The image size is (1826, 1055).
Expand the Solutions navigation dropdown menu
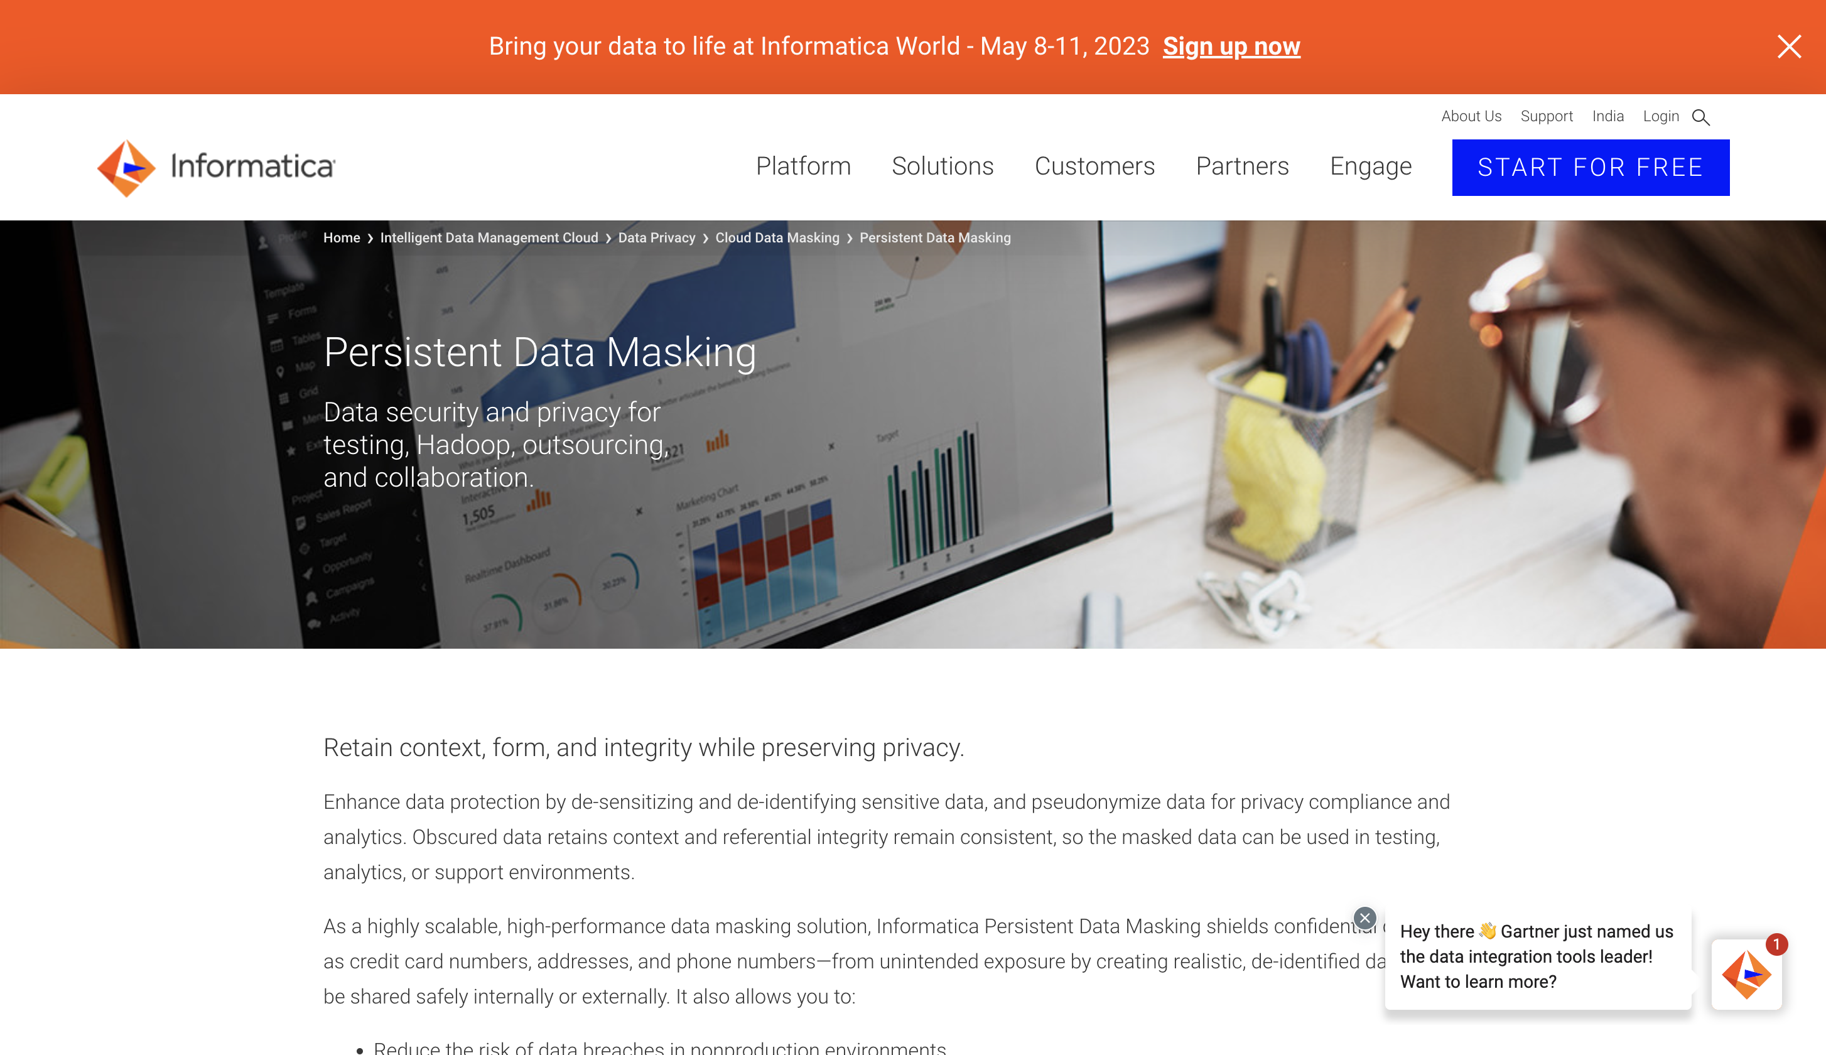pyautogui.click(x=943, y=166)
